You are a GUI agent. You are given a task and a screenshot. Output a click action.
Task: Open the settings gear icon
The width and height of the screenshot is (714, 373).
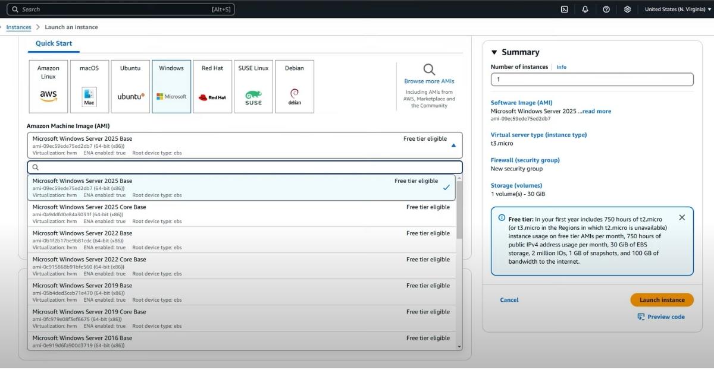[x=627, y=9]
